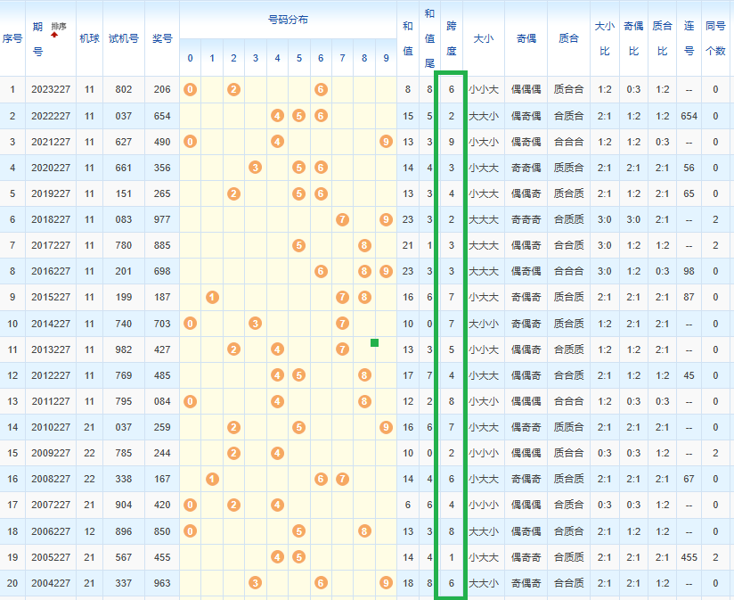This screenshot has width=734, height=600.
Task: Click the 大小比 column header
Action: tap(604, 38)
